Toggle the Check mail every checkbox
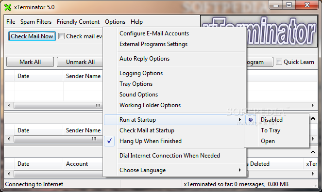Image resolution: width=322 pixels, height=192 pixels. [61, 36]
